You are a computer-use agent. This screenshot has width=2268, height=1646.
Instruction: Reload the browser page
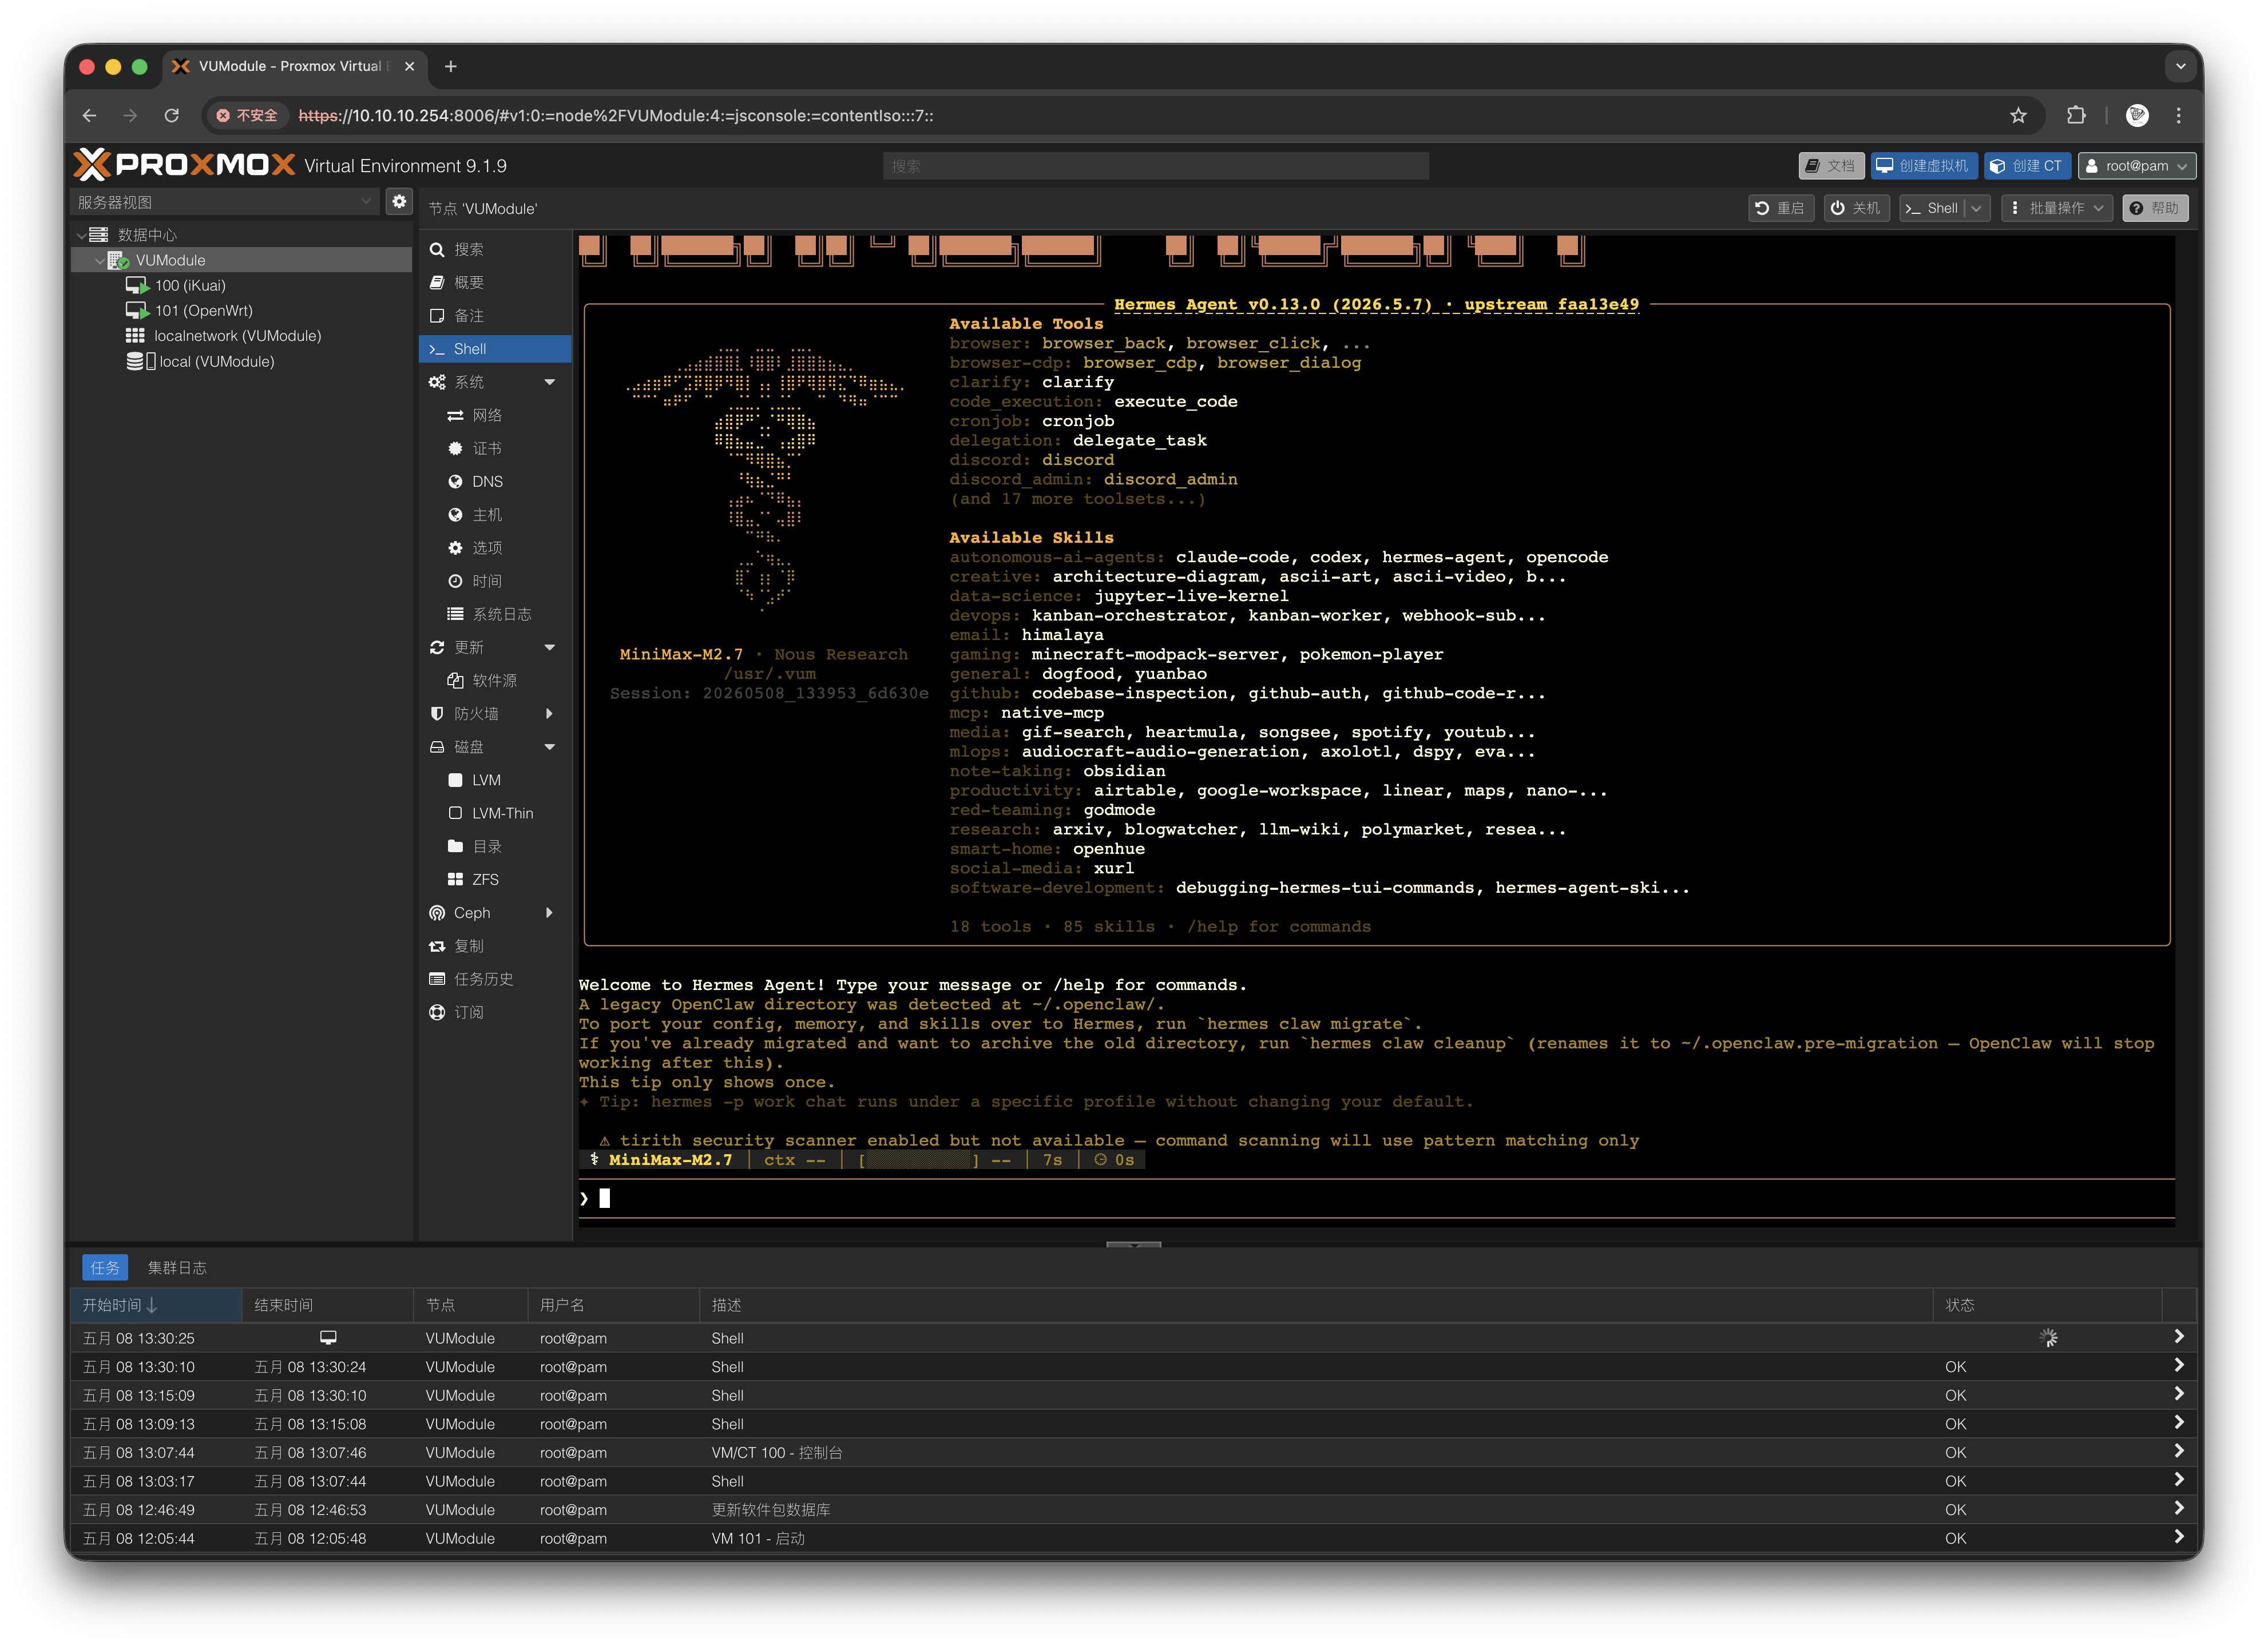(x=172, y=116)
